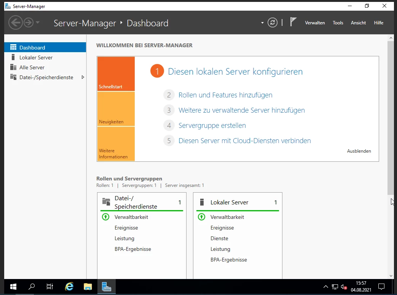Open the navigation history dropdown arrow
Viewport: 397px width, 295px height.
pos(38,23)
